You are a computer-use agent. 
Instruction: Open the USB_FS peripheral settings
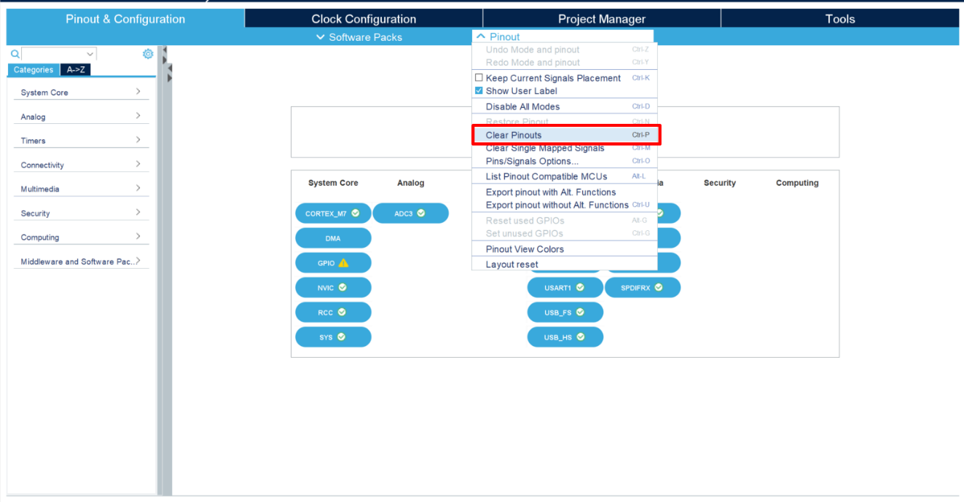click(565, 312)
